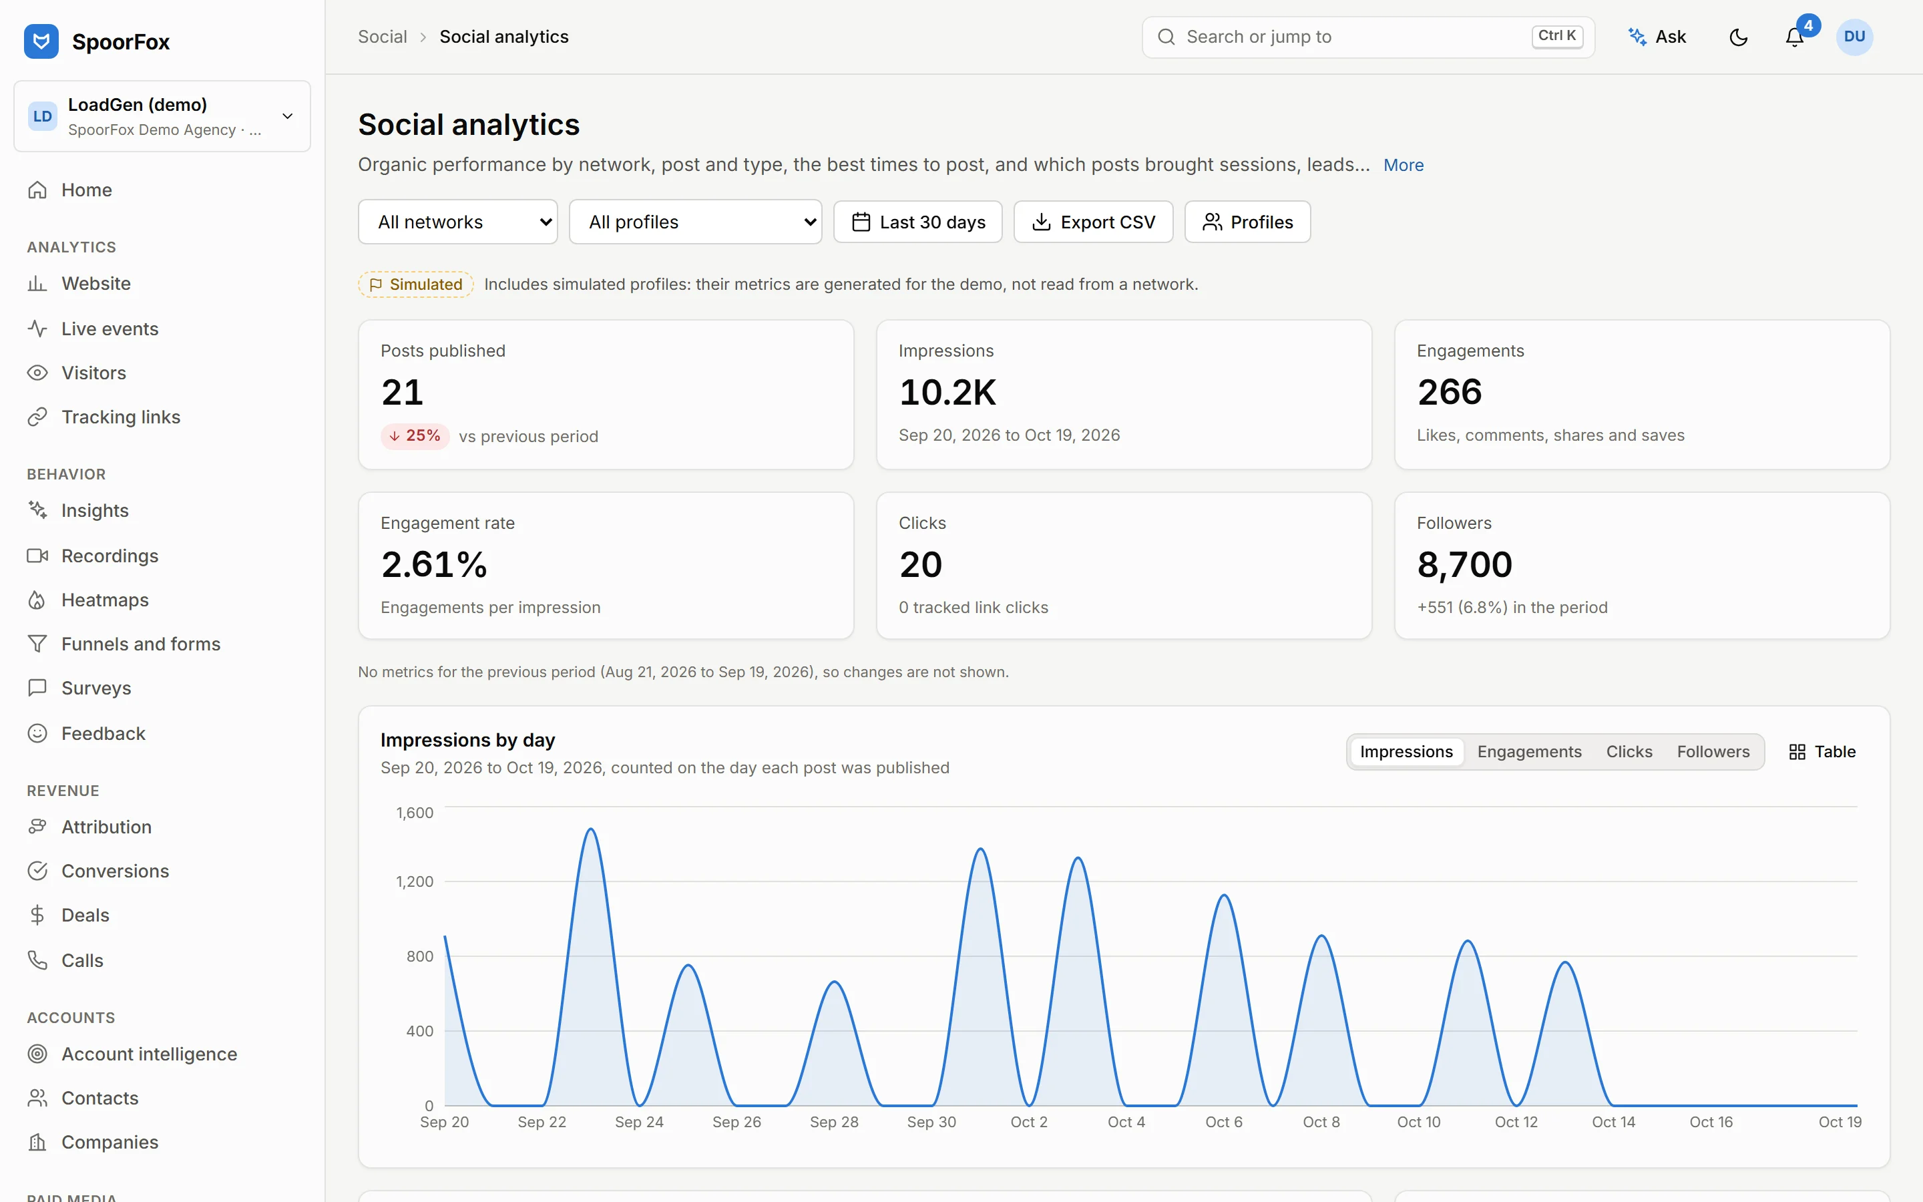This screenshot has width=1923, height=1202.
Task: Open the Home page icon in sidebar
Action: 37,190
